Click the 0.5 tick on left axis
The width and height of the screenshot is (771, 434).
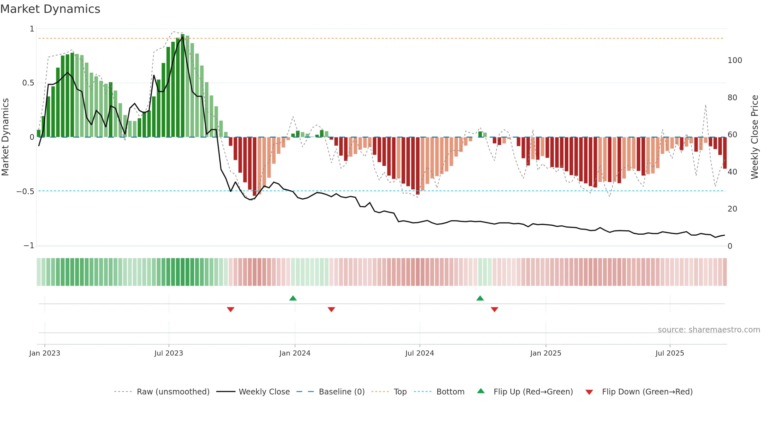[28, 83]
